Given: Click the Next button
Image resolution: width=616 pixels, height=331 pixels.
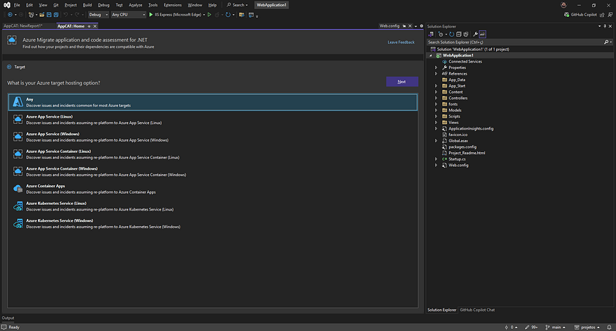Looking at the screenshot, I should pyautogui.click(x=401, y=82).
